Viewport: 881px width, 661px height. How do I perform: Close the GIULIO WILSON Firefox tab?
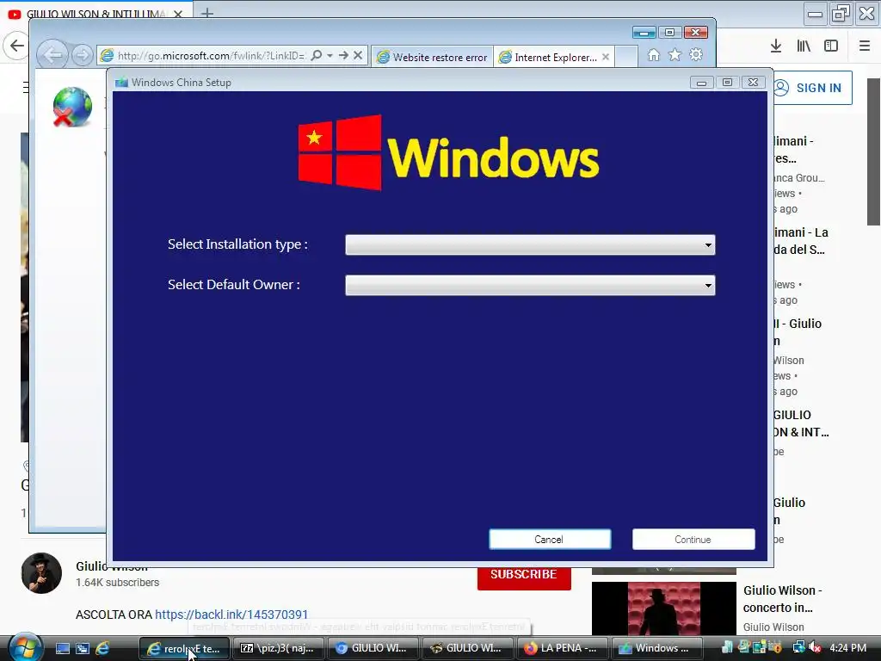point(178,14)
